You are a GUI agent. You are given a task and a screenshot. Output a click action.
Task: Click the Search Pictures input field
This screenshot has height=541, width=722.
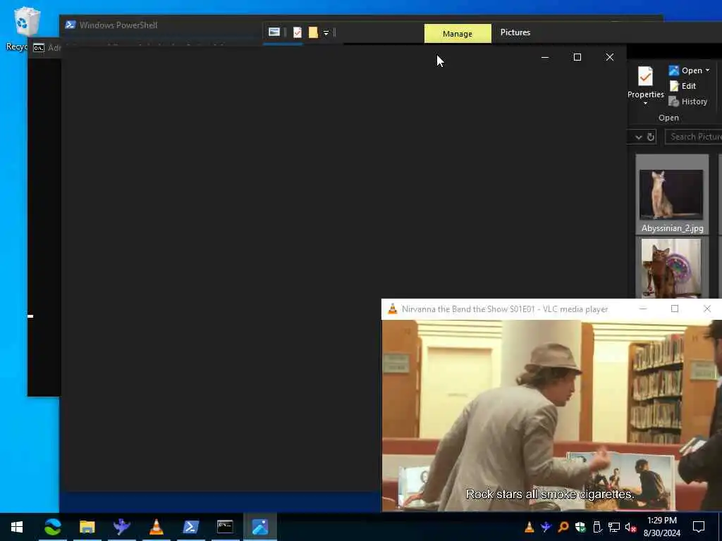click(694, 137)
